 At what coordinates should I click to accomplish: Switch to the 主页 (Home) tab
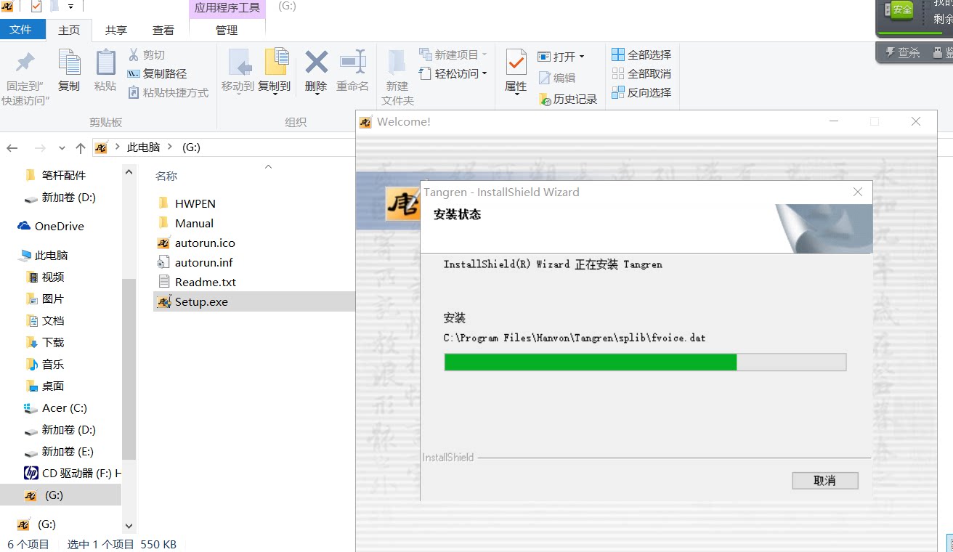(x=69, y=30)
